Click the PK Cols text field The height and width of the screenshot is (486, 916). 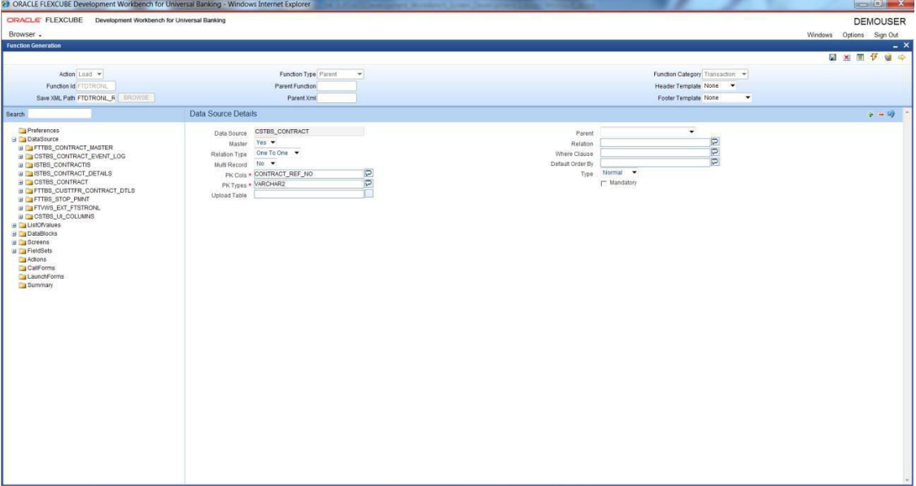click(x=309, y=173)
